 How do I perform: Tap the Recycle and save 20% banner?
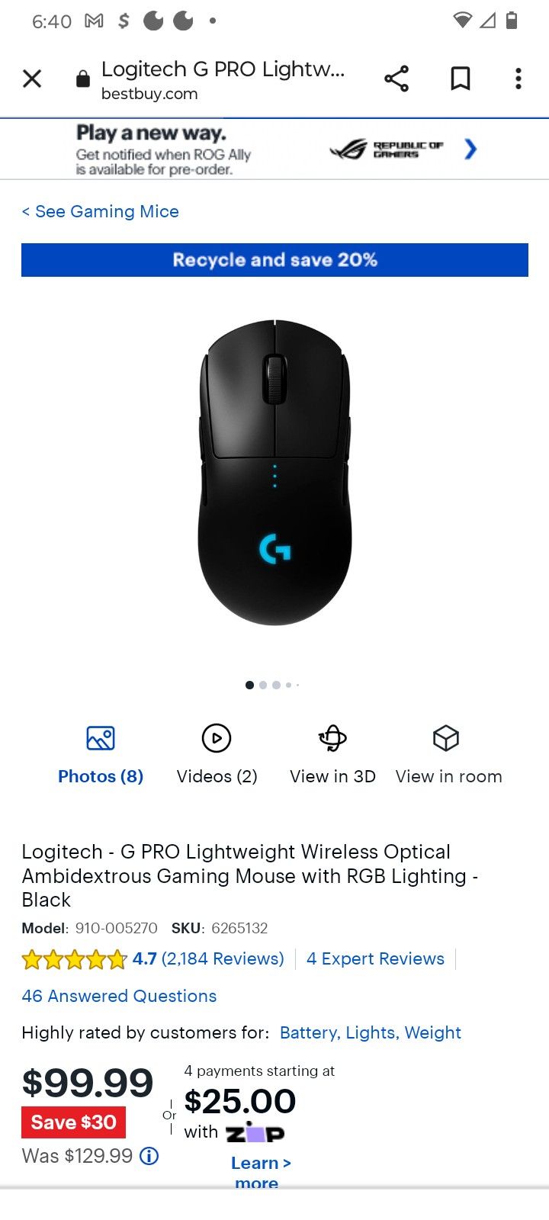pyautogui.click(x=274, y=260)
